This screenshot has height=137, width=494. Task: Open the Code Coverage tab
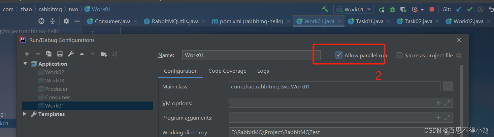227,71
